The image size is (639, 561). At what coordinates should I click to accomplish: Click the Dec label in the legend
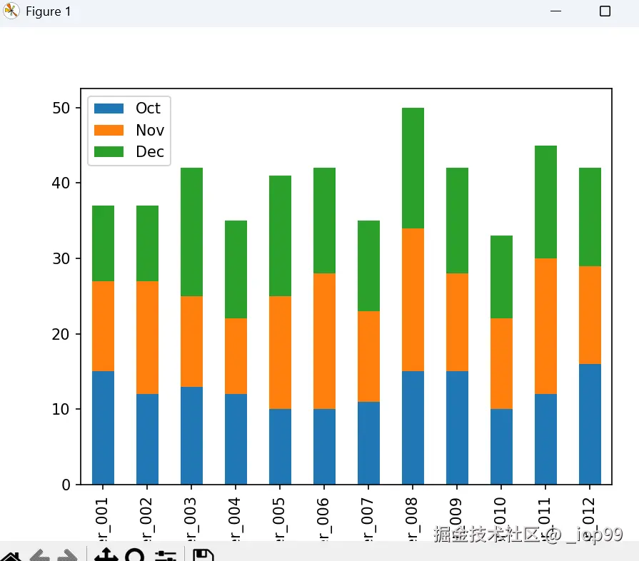pyautogui.click(x=150, y=151)
